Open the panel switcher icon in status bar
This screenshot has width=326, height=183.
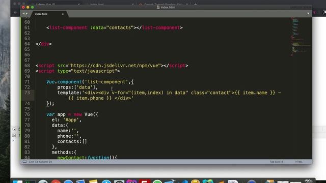24,162
